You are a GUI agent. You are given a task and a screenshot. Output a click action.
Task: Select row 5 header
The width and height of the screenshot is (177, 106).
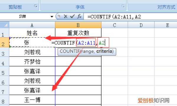pyautogui.click(x=4, y=71)
